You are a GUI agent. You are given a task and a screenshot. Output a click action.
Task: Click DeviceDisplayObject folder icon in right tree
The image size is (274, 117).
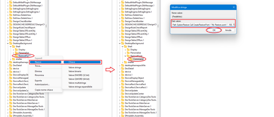pyautogui.click(x=122, y=78)
